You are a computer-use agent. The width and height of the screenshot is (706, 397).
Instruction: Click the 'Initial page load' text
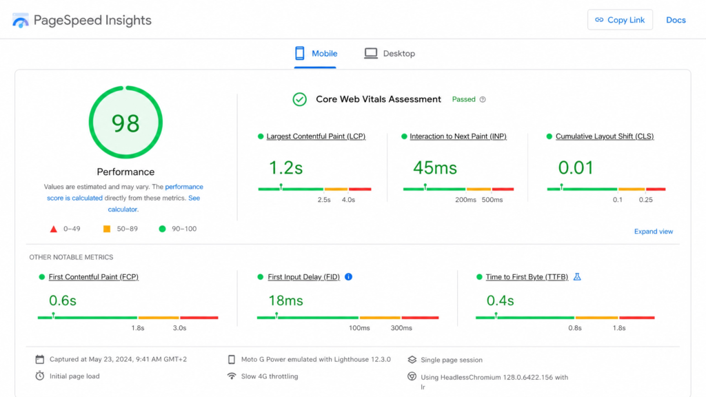point(74,376)
